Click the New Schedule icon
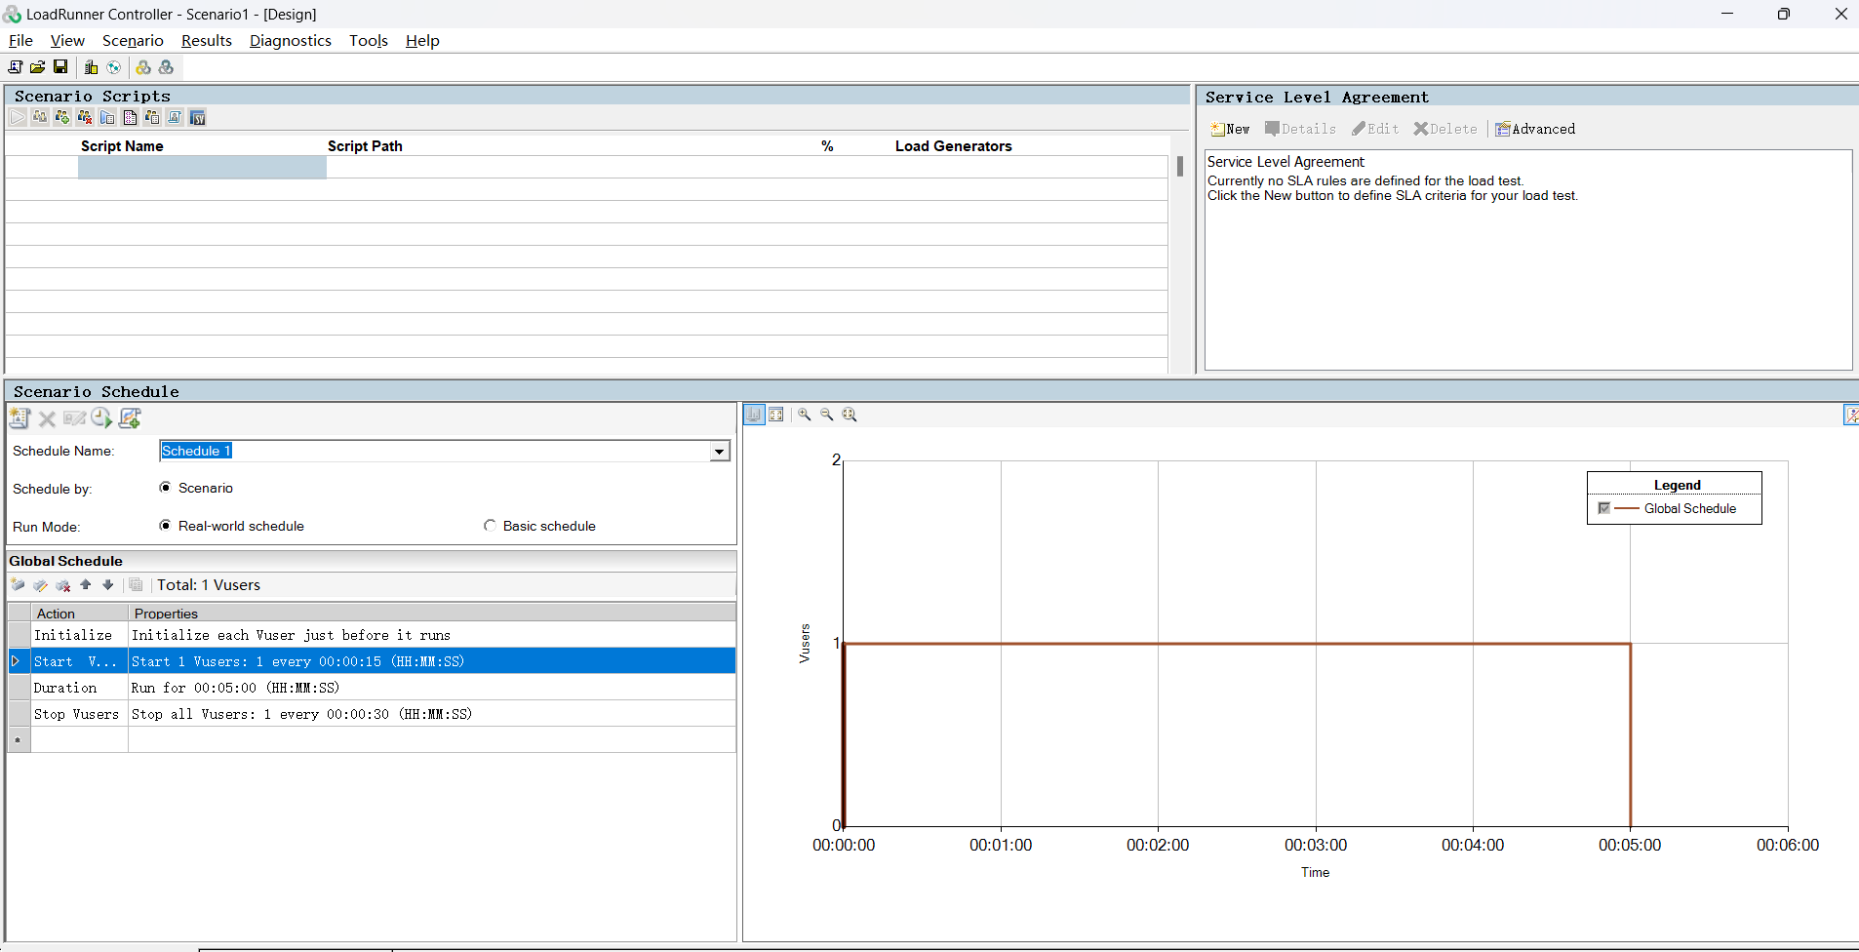1859x952 pixels. (x=20, y=418)
